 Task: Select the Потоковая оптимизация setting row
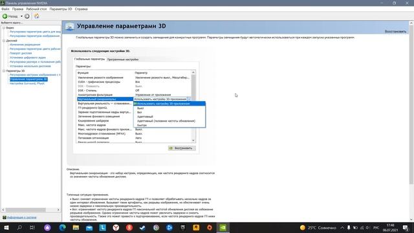pyautogui.click(x=134, y=138)
